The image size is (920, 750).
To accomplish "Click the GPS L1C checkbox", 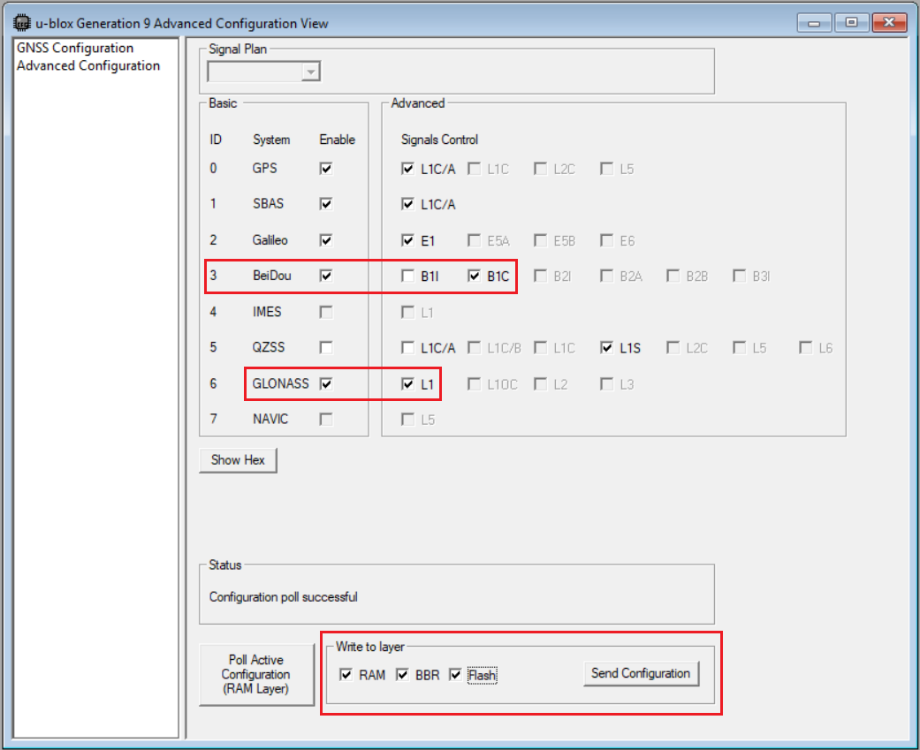I will click(x=474, y=169).
